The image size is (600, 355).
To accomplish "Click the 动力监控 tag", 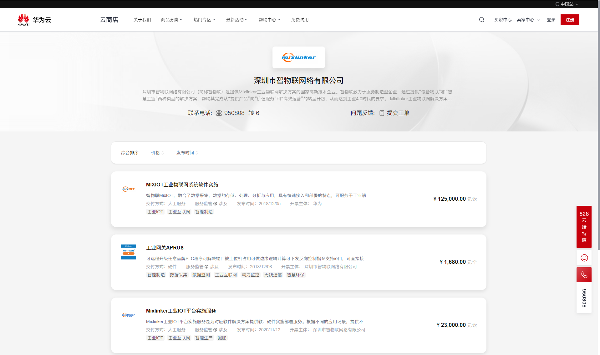I will (251, 275).
